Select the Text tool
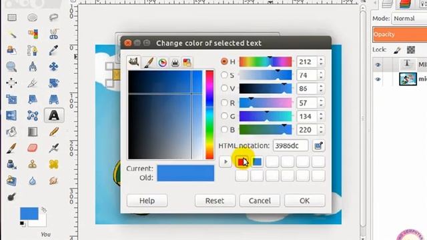427x240 pixels. 53,115
